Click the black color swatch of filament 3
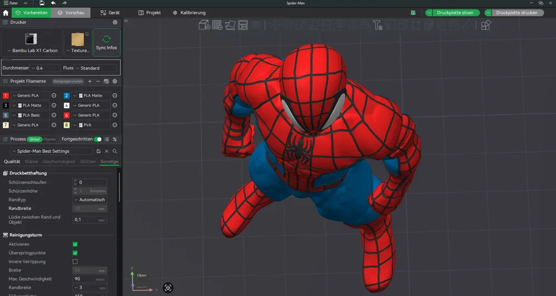The width and height of the screenshot is (556, 296). [6, 106]
